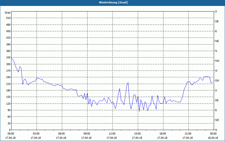Click the 390 degree axis label
225x141 pixels.
click(x=8, y=45)
